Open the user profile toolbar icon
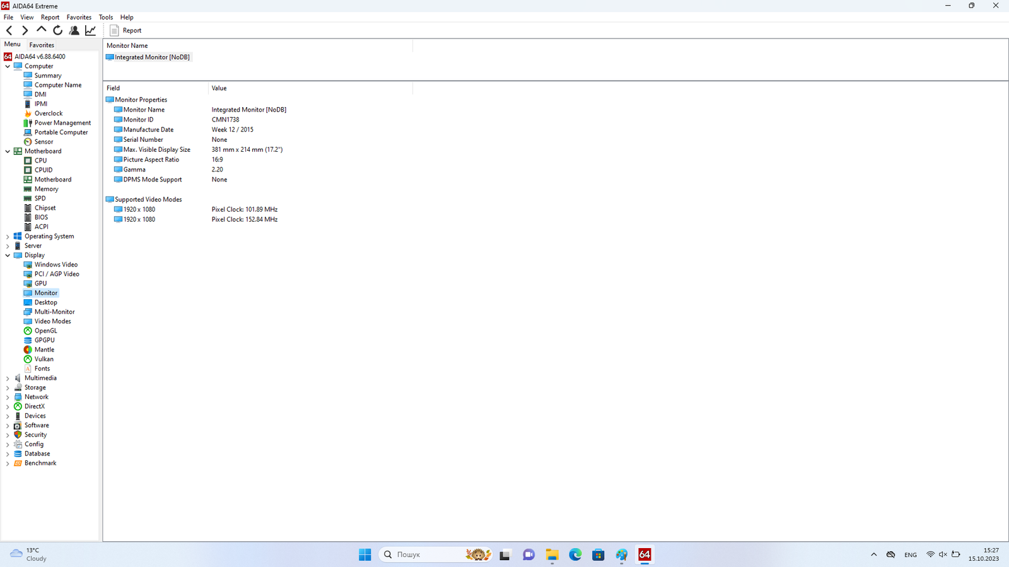 (x=74, y=30)
